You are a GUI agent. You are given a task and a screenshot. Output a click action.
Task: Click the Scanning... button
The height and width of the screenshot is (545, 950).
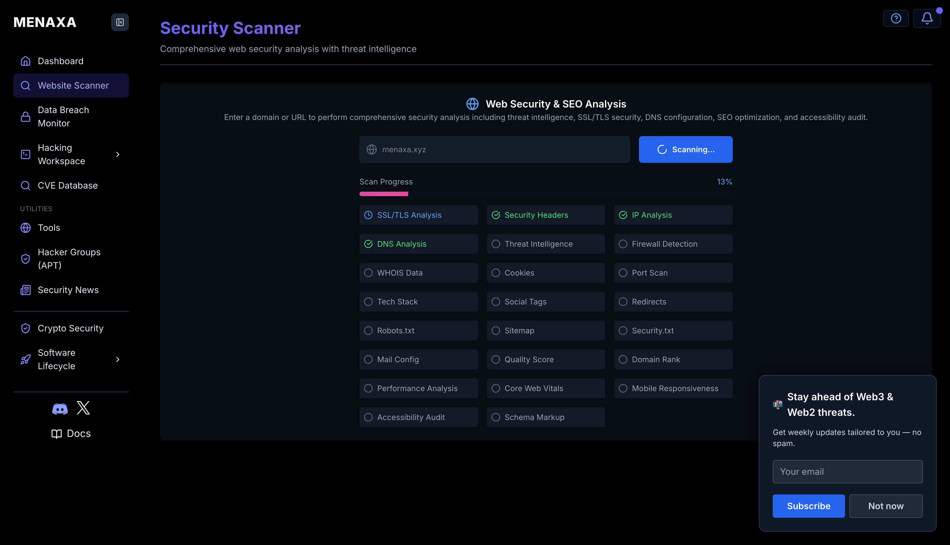point(685,149)
